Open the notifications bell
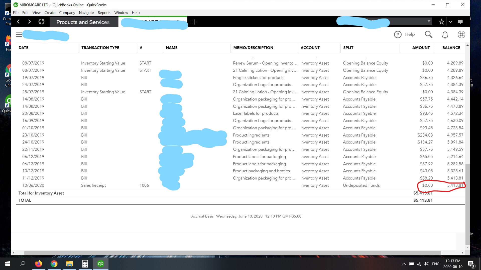481x270 pixels. pos(445,34)
